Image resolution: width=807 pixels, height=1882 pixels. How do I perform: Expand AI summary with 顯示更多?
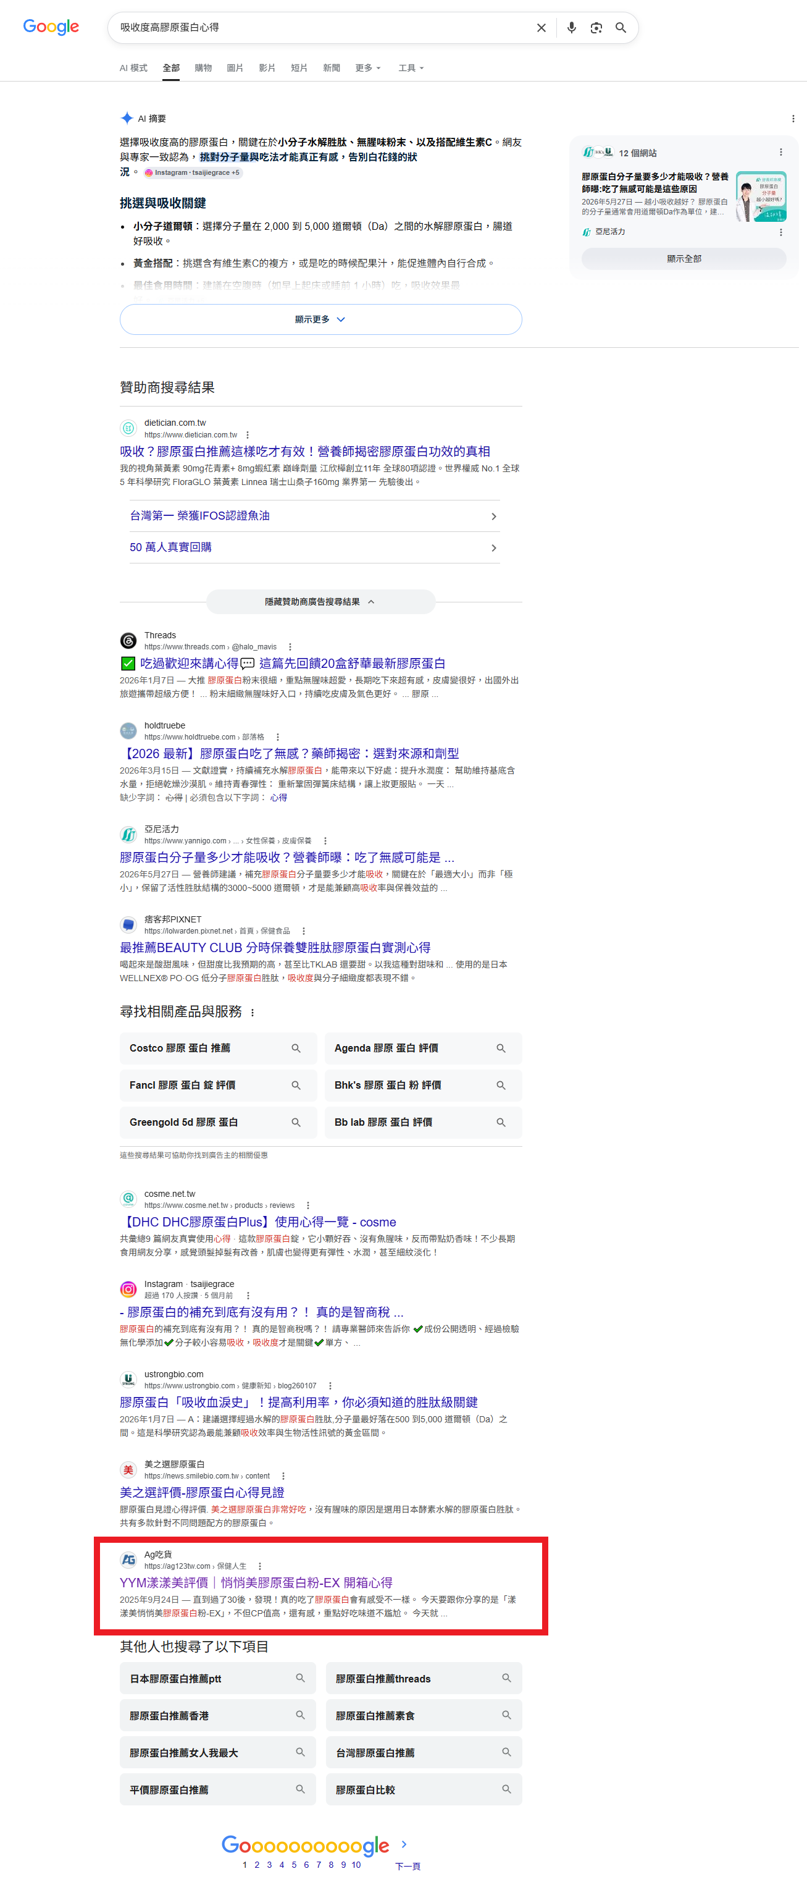[x=320, y=319]
